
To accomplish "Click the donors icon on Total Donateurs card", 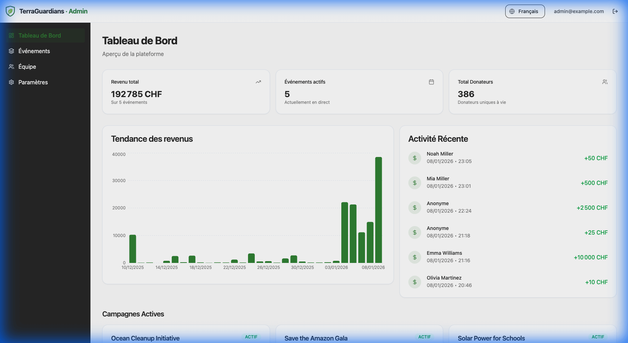I will click(605, 81).
